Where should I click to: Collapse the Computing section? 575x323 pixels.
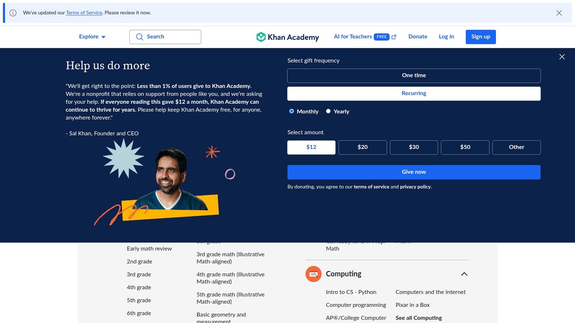pyautogui.click(x=464, y=274)
